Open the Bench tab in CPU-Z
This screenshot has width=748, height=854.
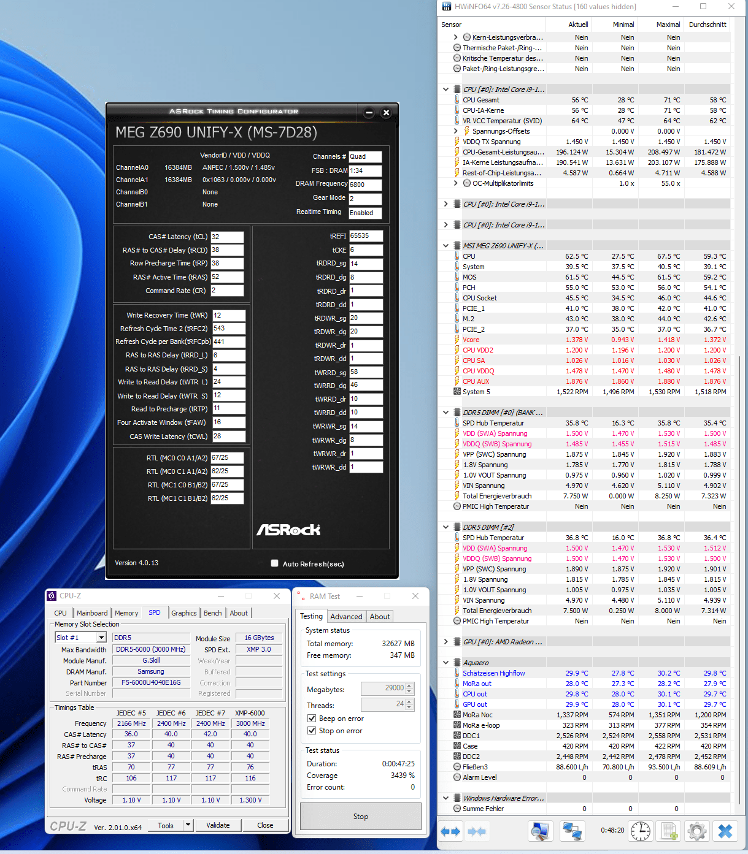click(x=213, y=613)
